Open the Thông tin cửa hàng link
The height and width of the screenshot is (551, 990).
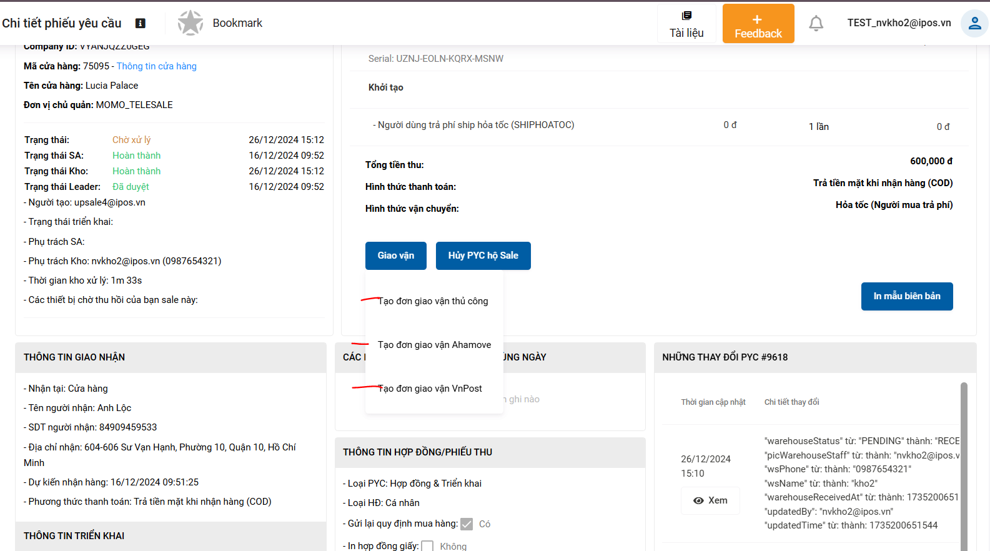(156, 66)
